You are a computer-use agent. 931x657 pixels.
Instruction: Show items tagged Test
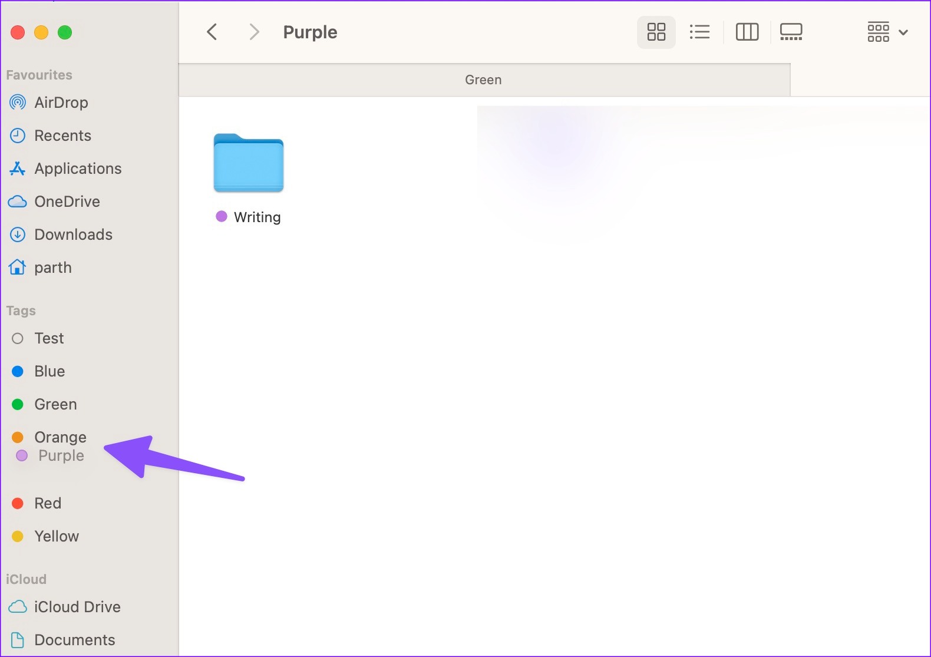(49, 338)
